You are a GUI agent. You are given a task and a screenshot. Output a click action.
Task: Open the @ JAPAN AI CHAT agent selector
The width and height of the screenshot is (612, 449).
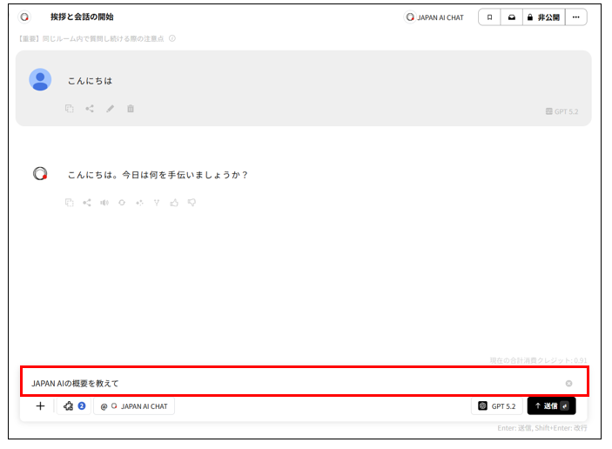(134, 406)
